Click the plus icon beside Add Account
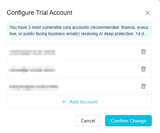 64,102
